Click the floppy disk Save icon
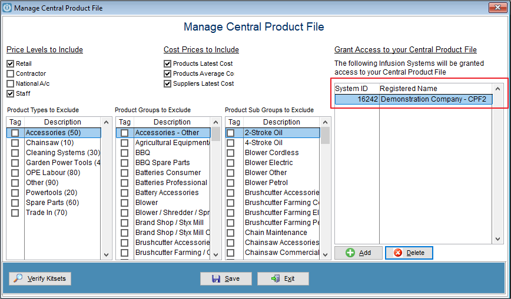Image resolution: width=511 pixels, height=299 pixels. click(x=215, y=278)
